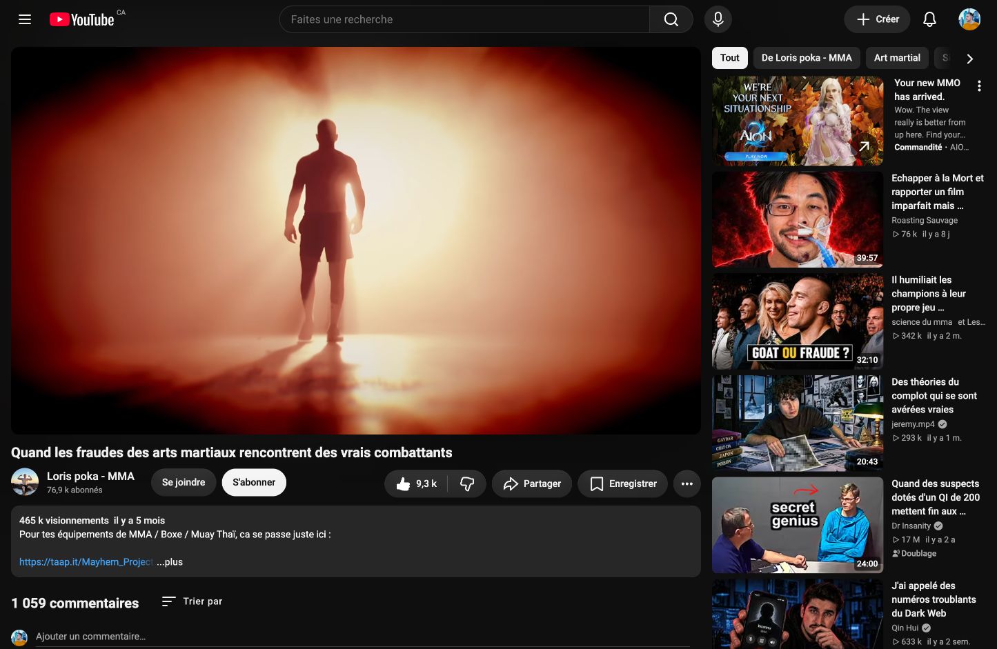This screenshot has width=997, height=649.
Task: Open more actions ellipsis below video
Action: point(687,483)
